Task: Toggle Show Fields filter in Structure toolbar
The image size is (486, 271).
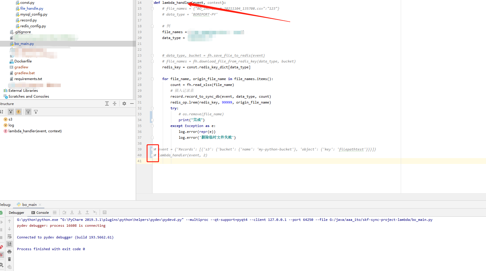Action: (19, 112)
